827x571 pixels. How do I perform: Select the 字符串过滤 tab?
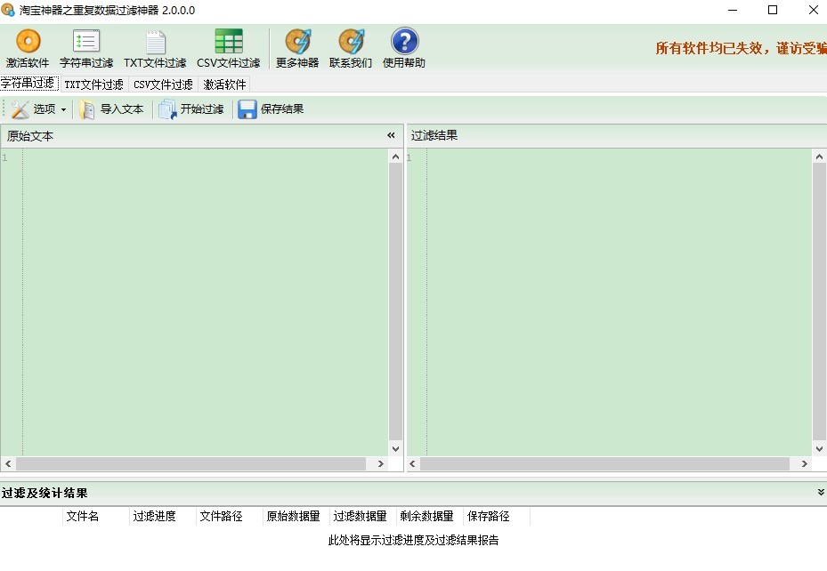click(x=27, y=84)
